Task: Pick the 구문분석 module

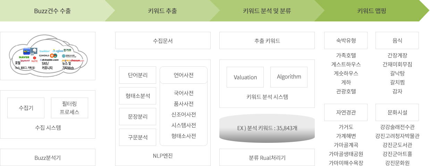Action: (x=137, y=137)
